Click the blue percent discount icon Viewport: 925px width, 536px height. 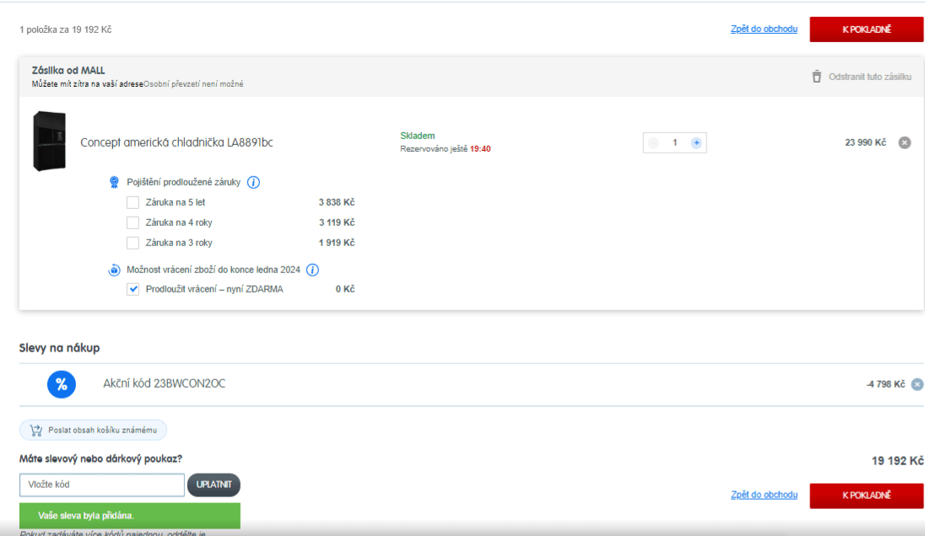(62, 384)
